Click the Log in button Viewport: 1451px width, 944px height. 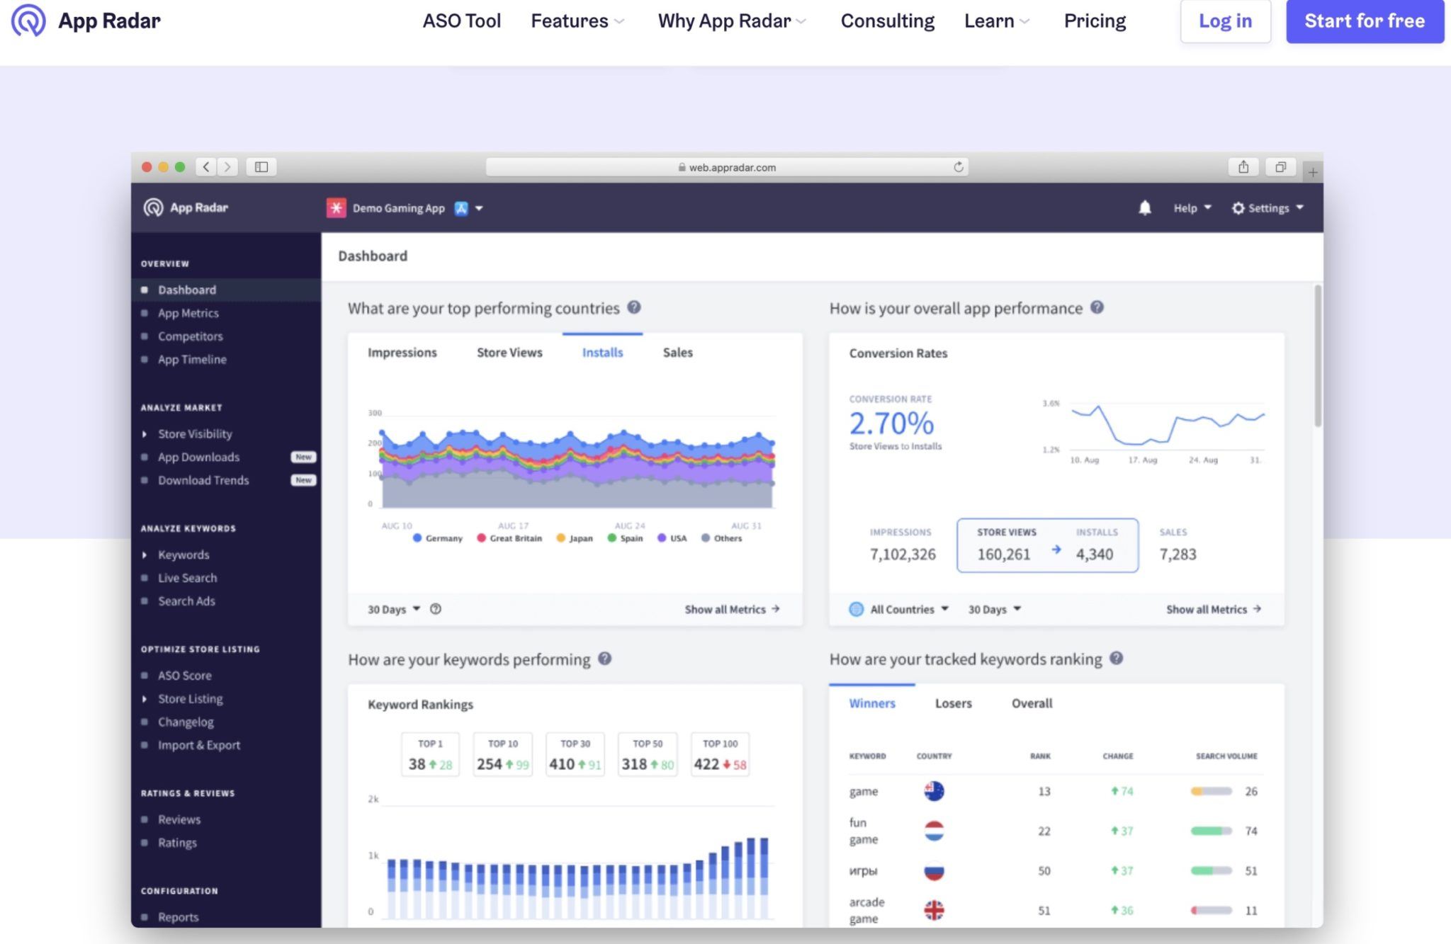(x=1226, y=21)
